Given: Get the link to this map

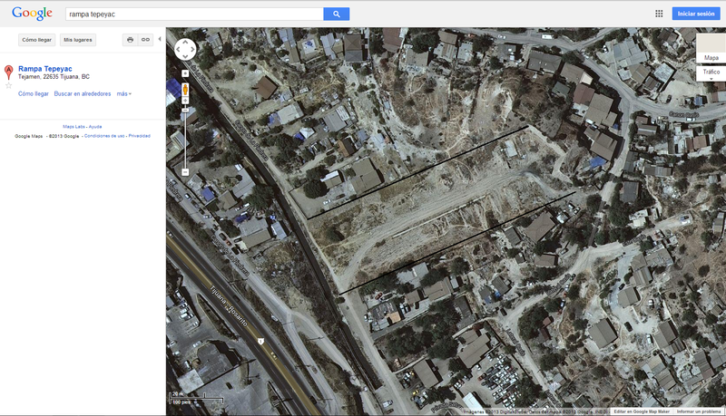Looking at the screenshot, I should tap(145, 40).
